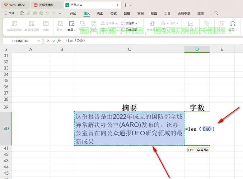The height and width of the screenshot is (179, 243).
Task: Click the search magnifier icon in ribbon
Action: pos(216,13)
